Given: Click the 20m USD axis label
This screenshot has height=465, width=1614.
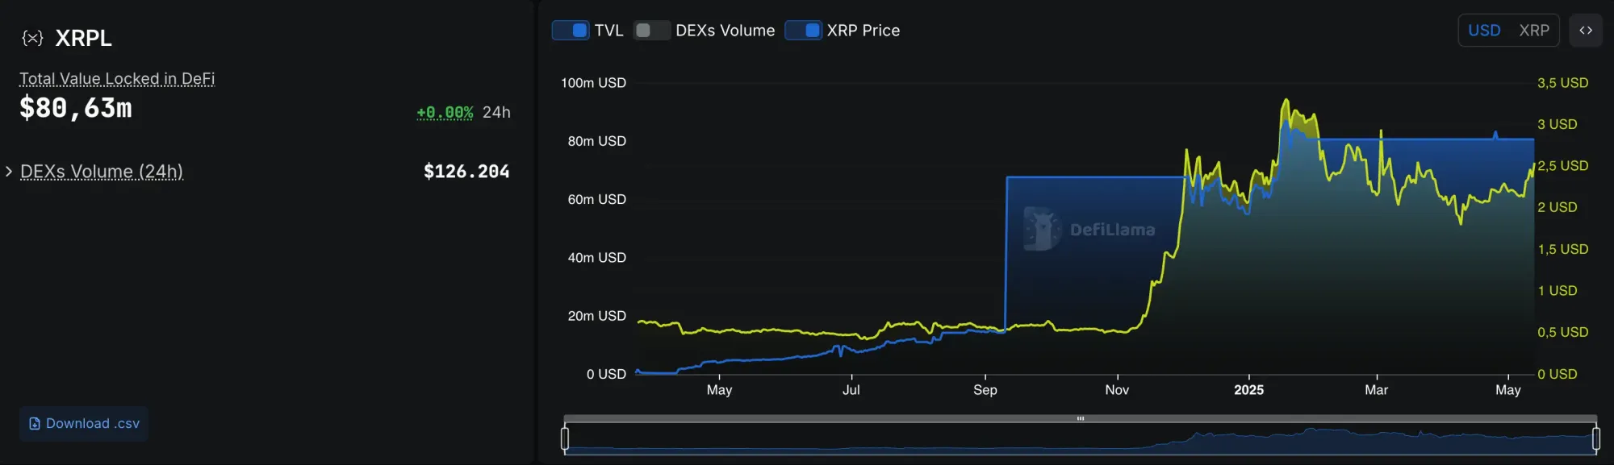Looking at the screenshot, I should pos(596,316).
